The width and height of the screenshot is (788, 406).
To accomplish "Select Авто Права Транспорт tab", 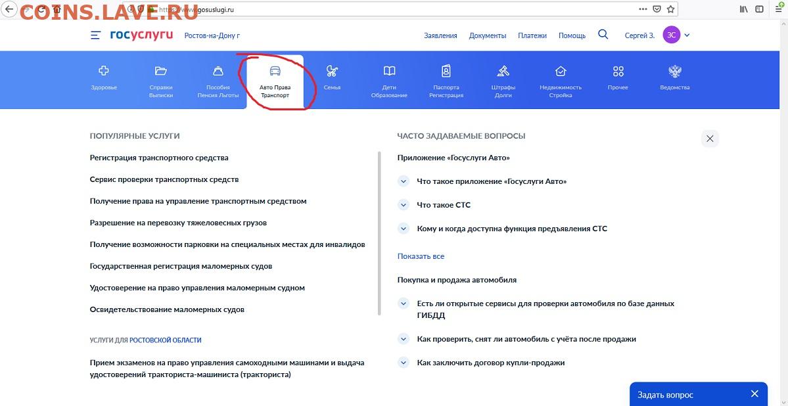I will [275, 82].
